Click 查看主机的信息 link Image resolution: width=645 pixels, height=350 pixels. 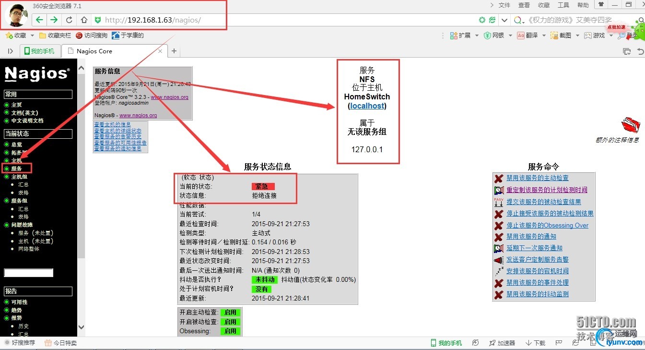point(112,124)
